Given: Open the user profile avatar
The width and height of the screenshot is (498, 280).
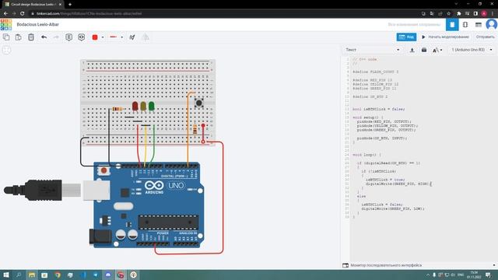Looking at the screenshot, I should point(492,24).
